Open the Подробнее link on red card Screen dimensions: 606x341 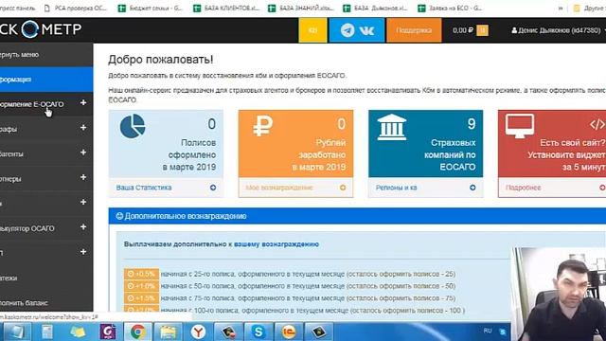pyautogui.click(x=524, y=188)
